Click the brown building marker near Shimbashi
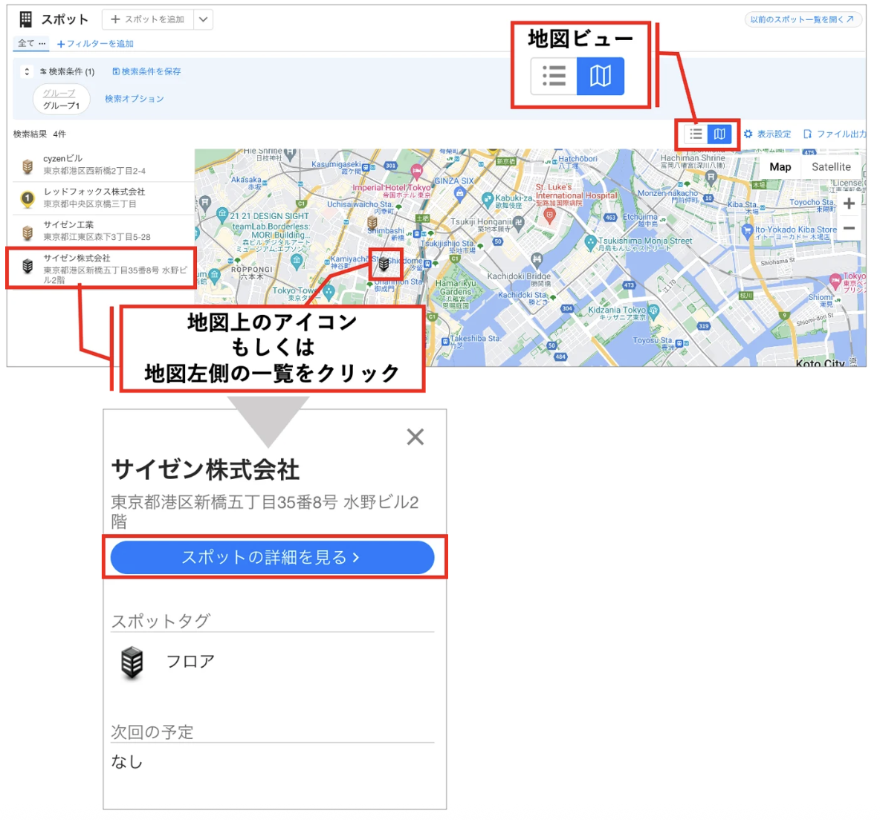The image size is (880, 820). [372, 223]
